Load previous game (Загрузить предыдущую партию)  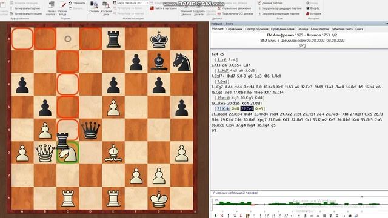(279, 8)
